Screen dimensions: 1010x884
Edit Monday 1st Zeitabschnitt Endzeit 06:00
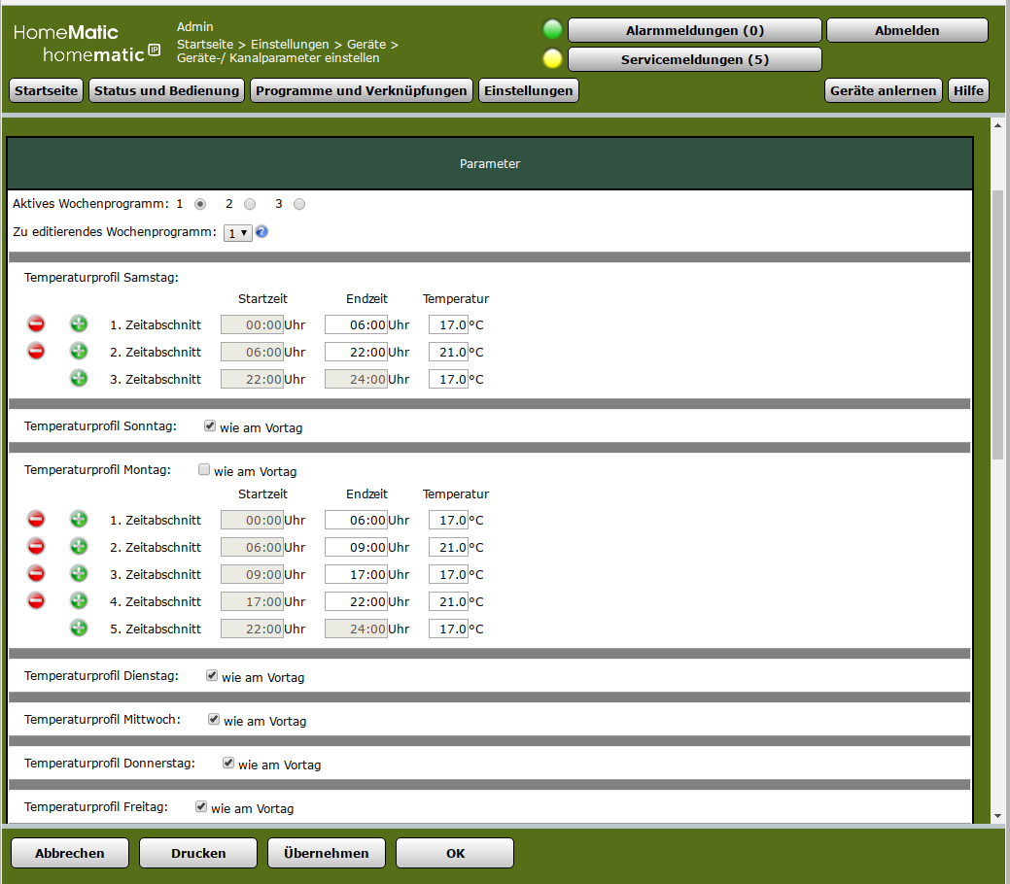(x=356, y=520)
